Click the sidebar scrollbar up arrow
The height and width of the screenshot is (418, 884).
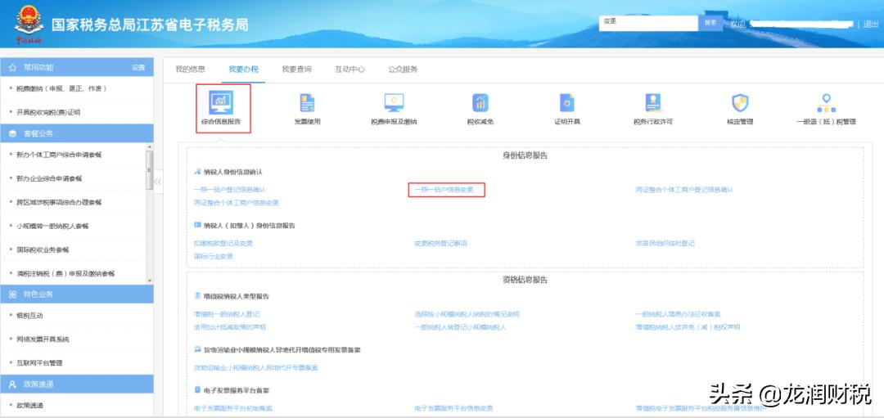(x=150, y=146)
